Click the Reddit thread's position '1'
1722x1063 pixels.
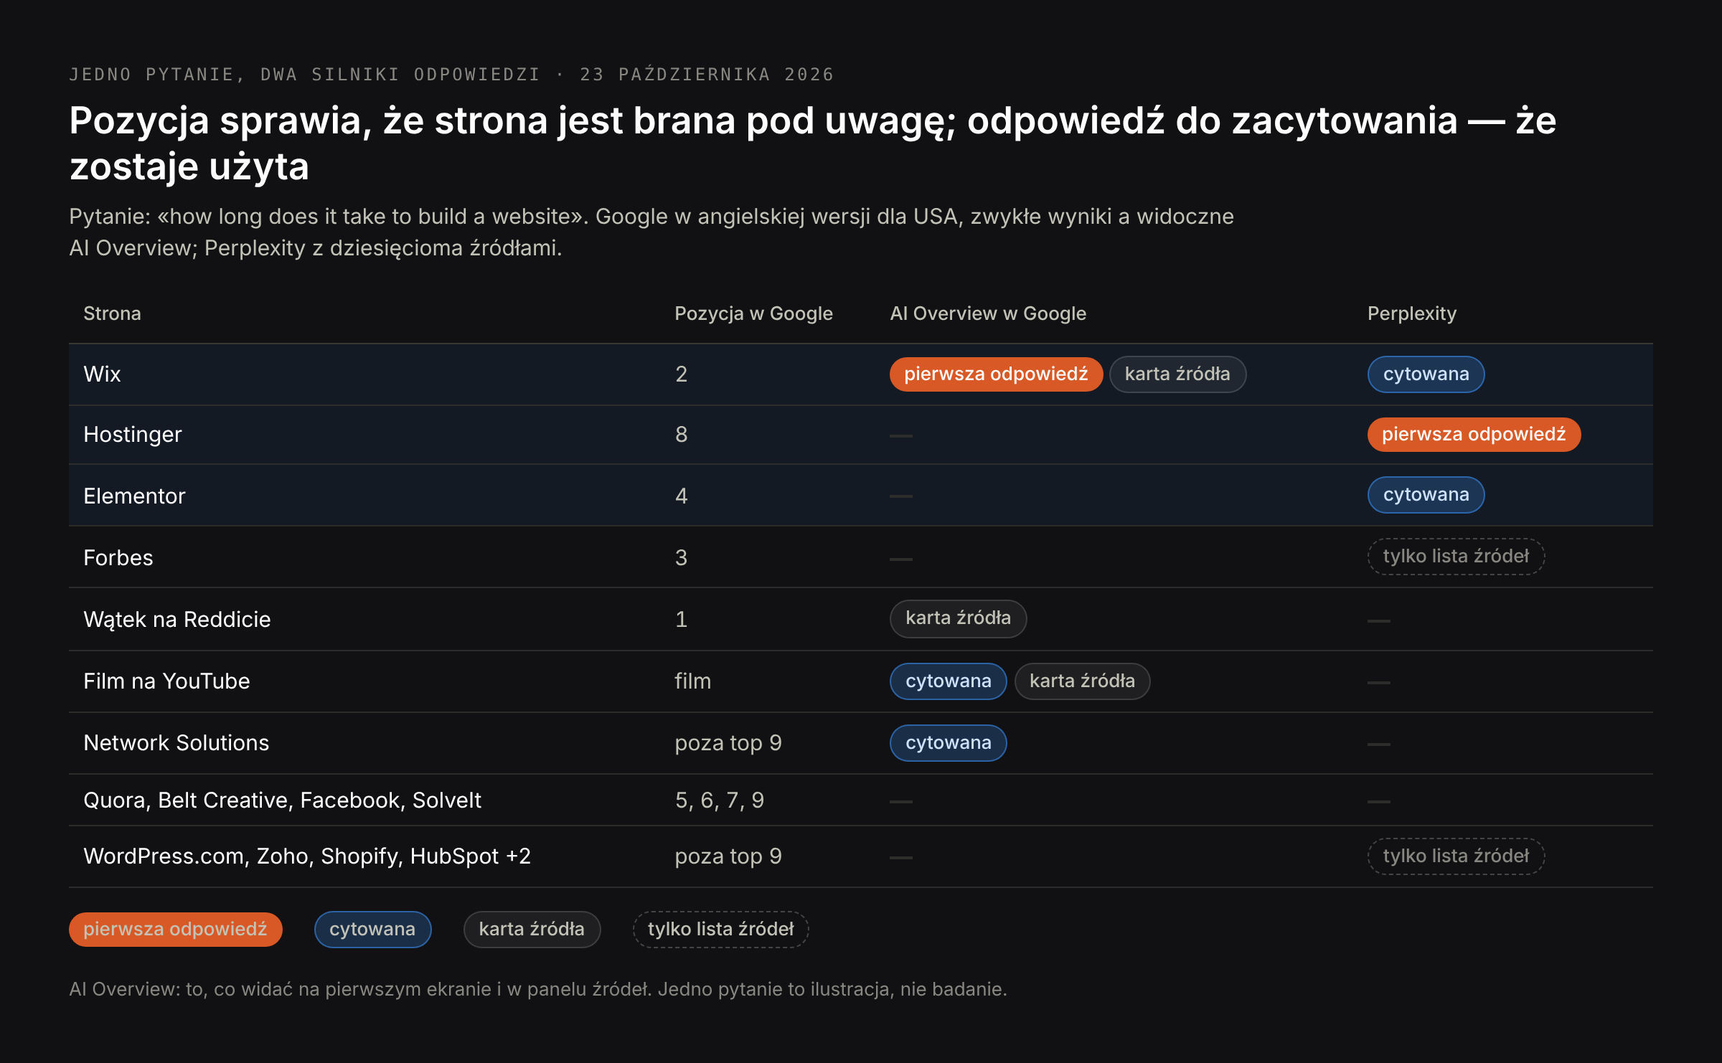coord(682,619)
